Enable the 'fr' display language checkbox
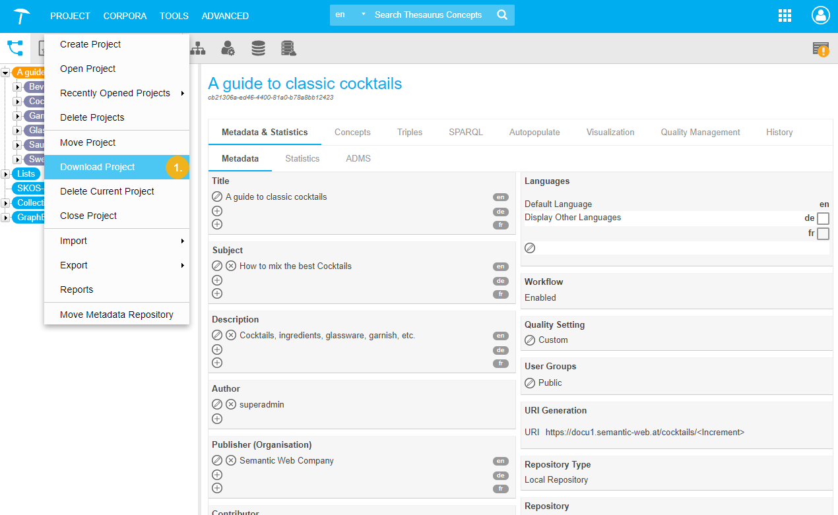The image size is (838, 515). (823, 234)
